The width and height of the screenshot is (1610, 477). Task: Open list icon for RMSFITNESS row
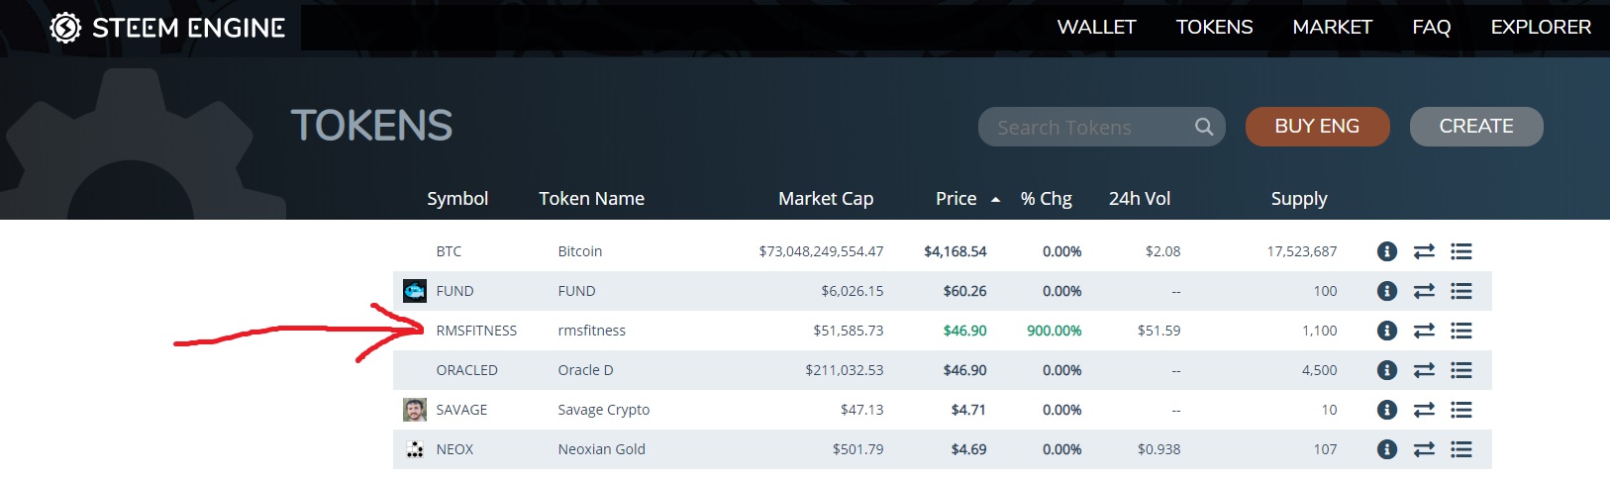(x=1461, y=331)
